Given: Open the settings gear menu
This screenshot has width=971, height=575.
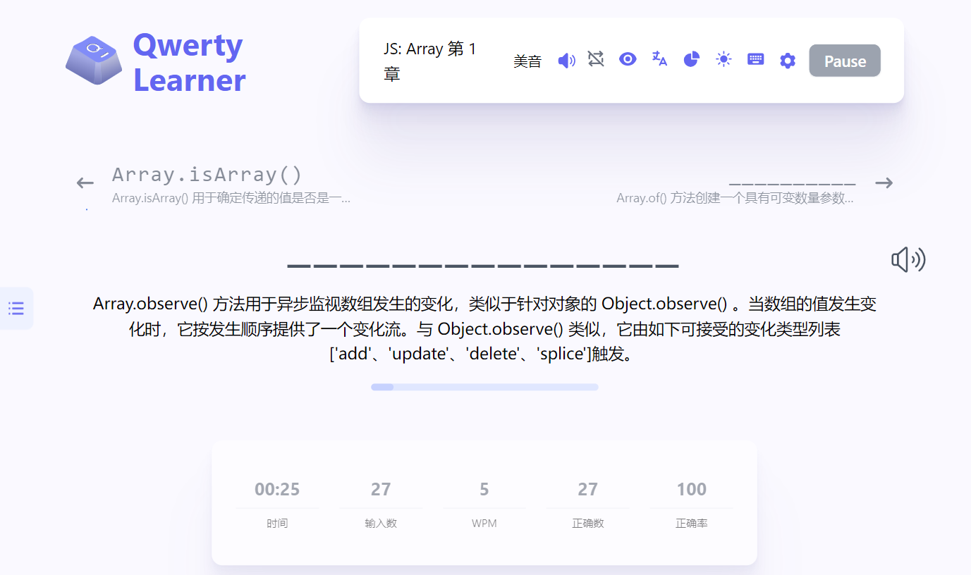Looking at the screenshot, I should point(787,59).
